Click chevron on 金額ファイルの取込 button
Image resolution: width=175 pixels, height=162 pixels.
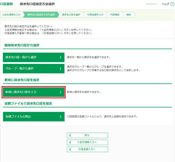(x=61, y=117)
